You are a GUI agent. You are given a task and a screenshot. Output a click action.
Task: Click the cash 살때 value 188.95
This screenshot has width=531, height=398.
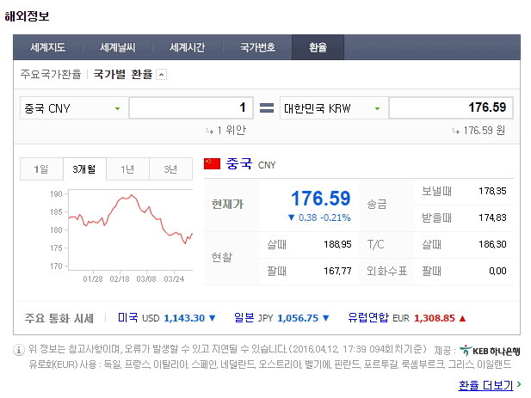(337, 244)
